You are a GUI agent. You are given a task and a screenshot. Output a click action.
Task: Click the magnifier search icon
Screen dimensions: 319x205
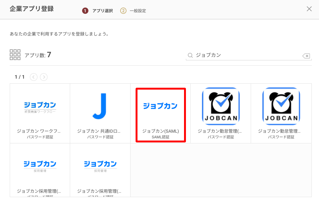[190, 55]
